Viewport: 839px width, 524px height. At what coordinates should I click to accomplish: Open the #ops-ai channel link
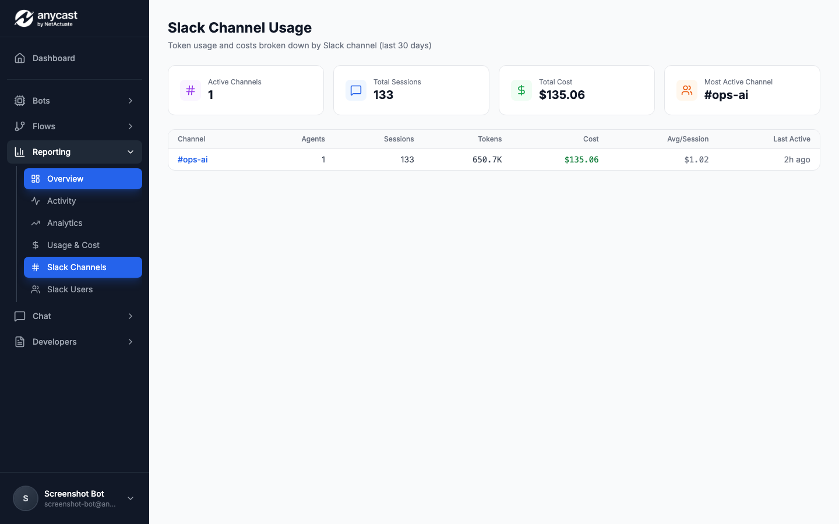(192, 160)
